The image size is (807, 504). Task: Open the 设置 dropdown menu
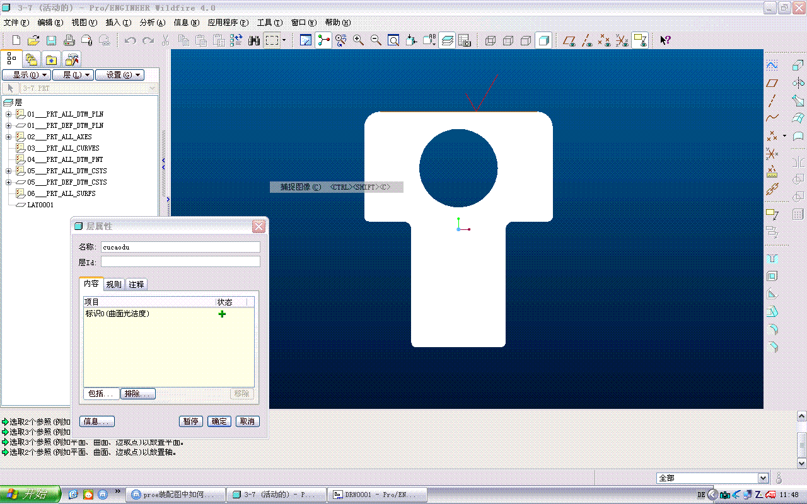[x=120, y=75]
